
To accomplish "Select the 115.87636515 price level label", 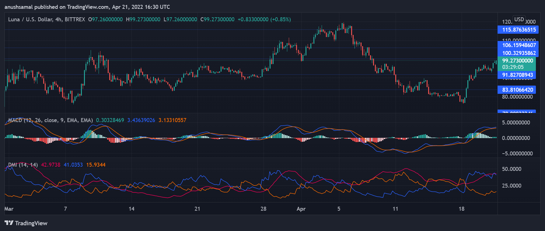I will (519, 30).
